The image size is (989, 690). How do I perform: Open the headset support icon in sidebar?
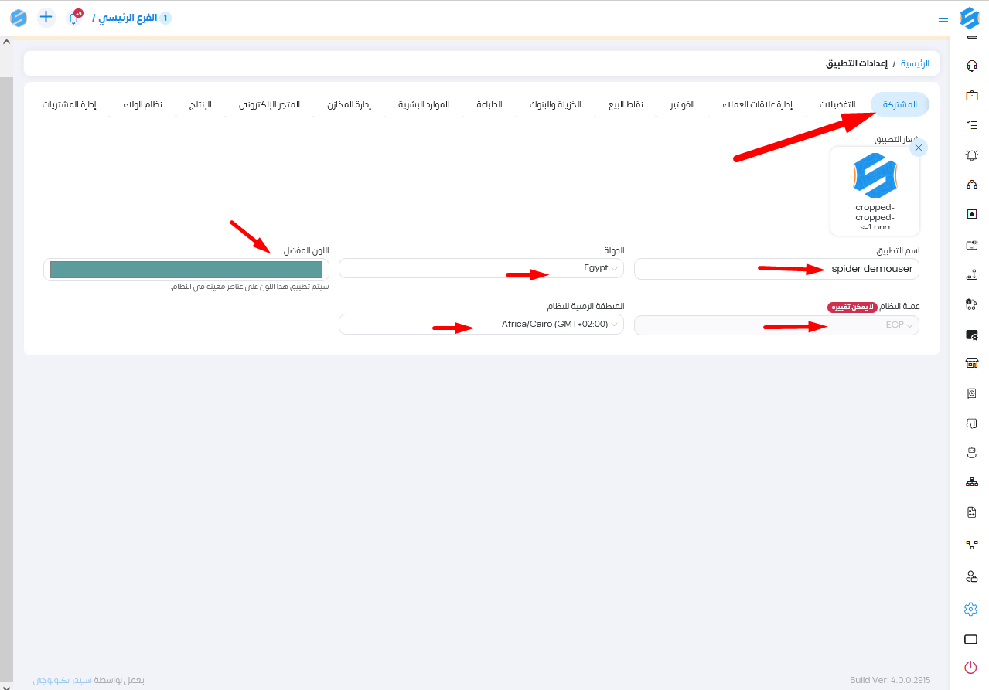pos(971,66)
